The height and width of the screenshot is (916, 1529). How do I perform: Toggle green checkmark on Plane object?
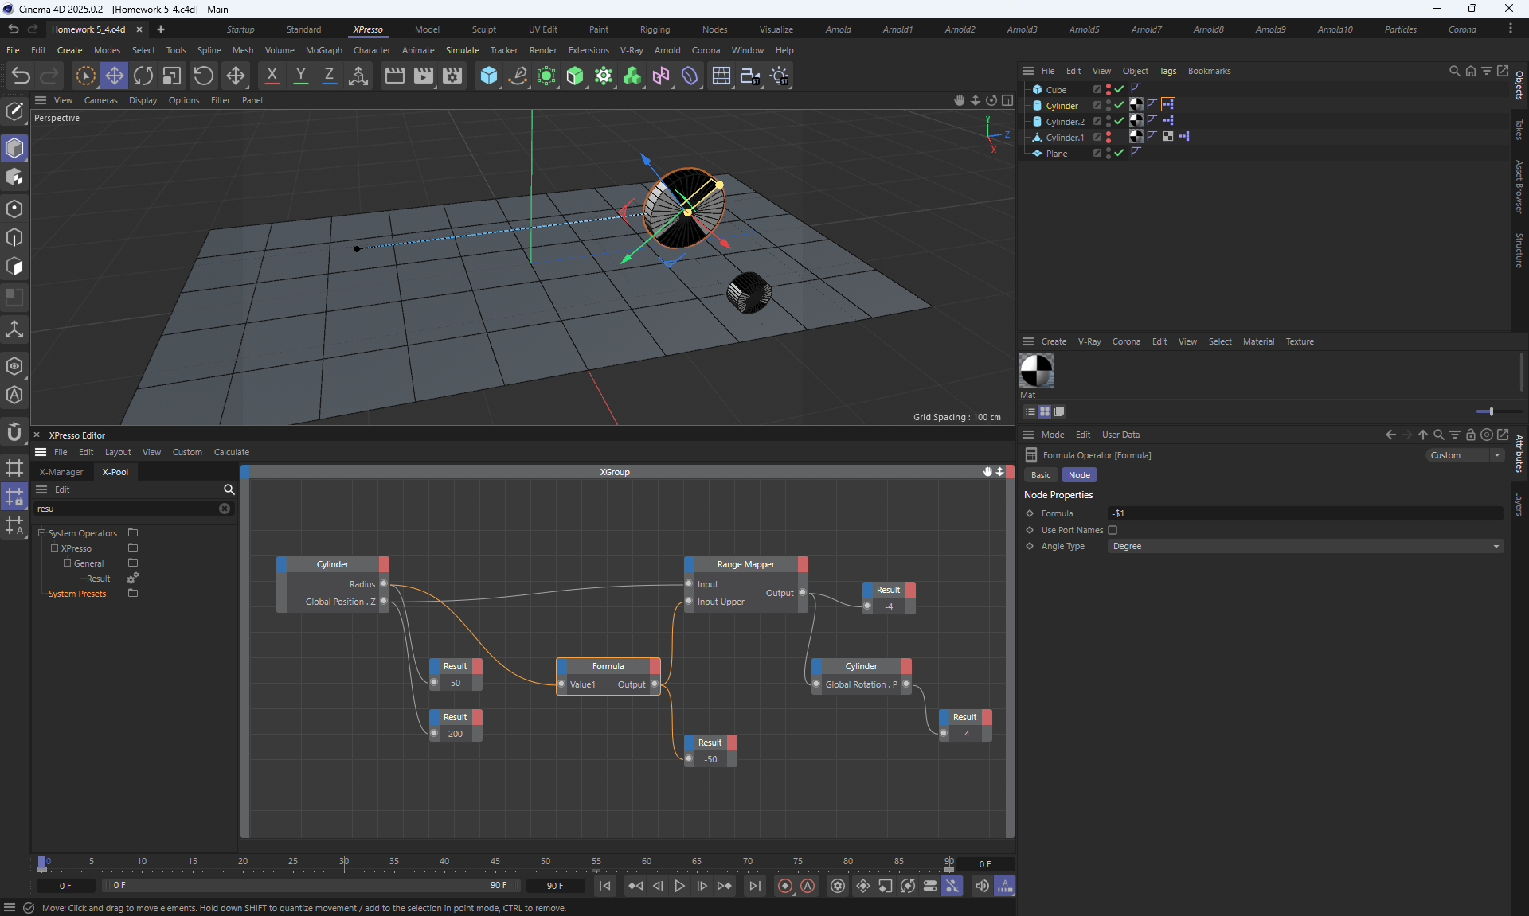(1119, 153)
